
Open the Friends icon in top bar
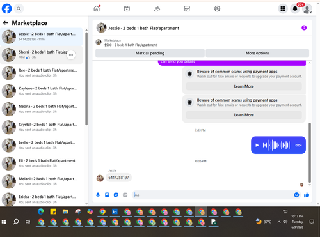[x=157, y=9]
